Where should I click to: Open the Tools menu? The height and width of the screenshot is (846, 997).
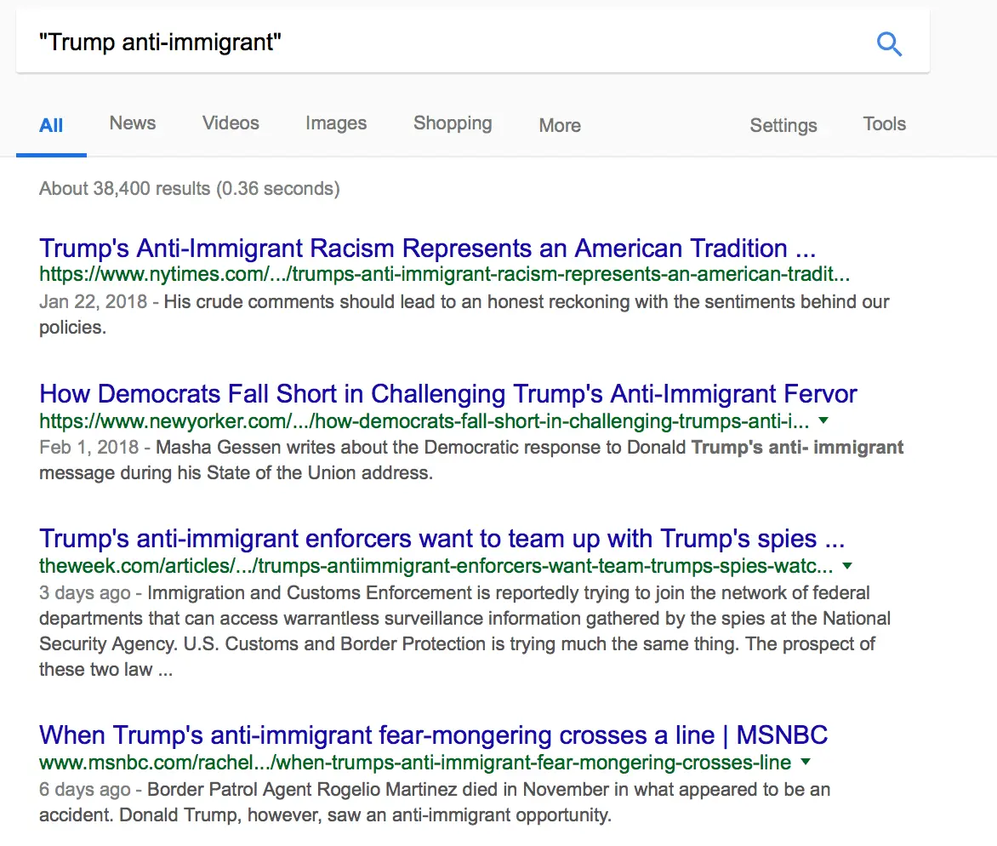point(884,123)
